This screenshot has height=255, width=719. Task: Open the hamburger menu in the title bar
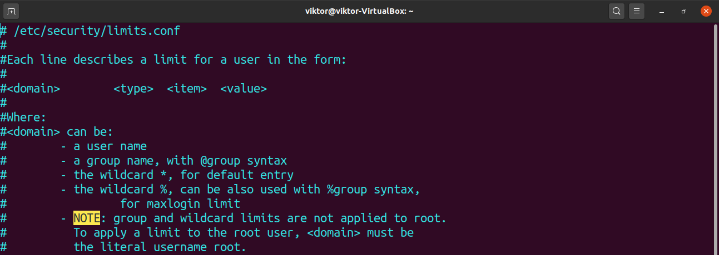pos(637,11)
